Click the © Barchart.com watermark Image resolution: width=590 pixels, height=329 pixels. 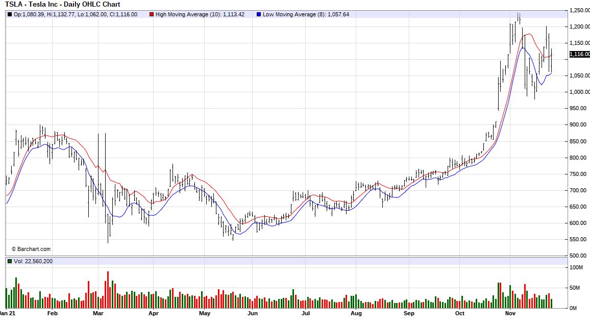[x=31, y=249]
